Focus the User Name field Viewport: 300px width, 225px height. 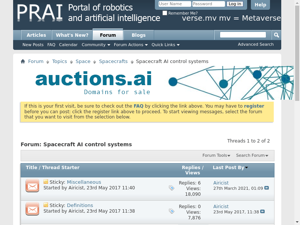pyautogui.click(x=175, y=4)
